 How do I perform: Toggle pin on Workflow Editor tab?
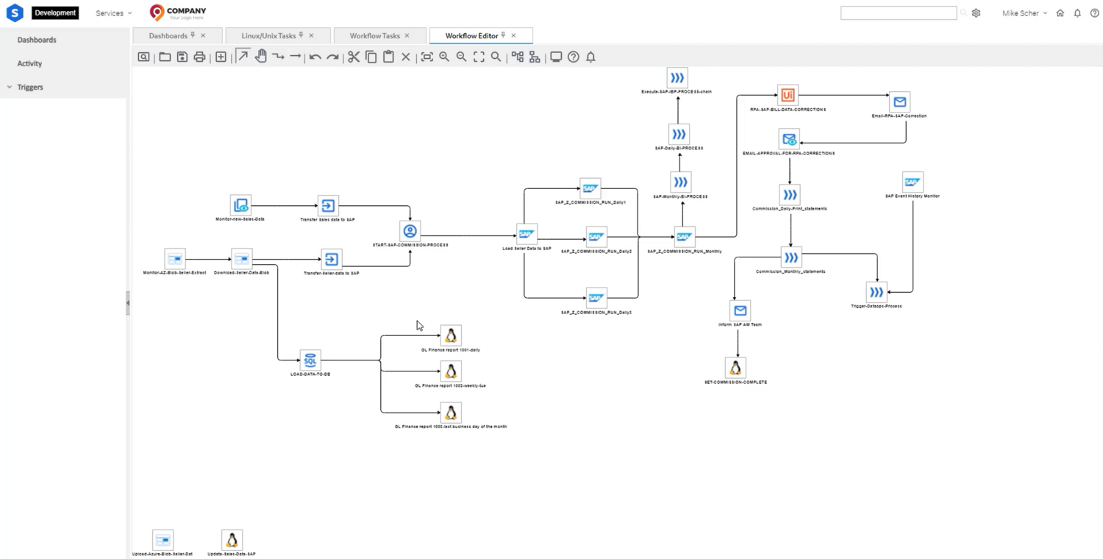point(503,35)
